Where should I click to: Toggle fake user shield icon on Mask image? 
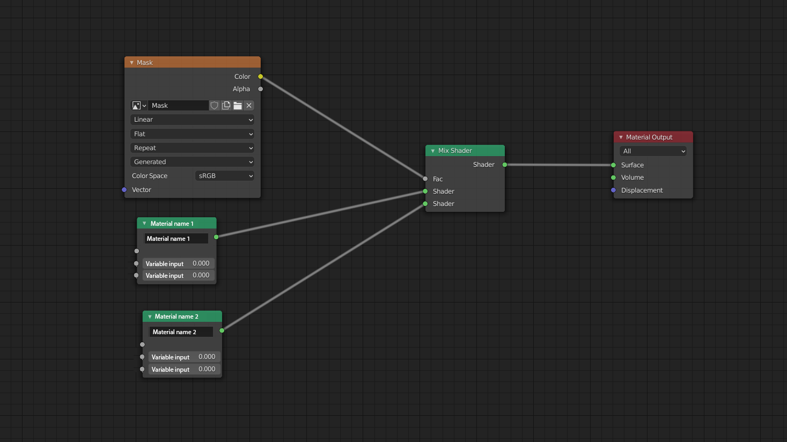215,106
